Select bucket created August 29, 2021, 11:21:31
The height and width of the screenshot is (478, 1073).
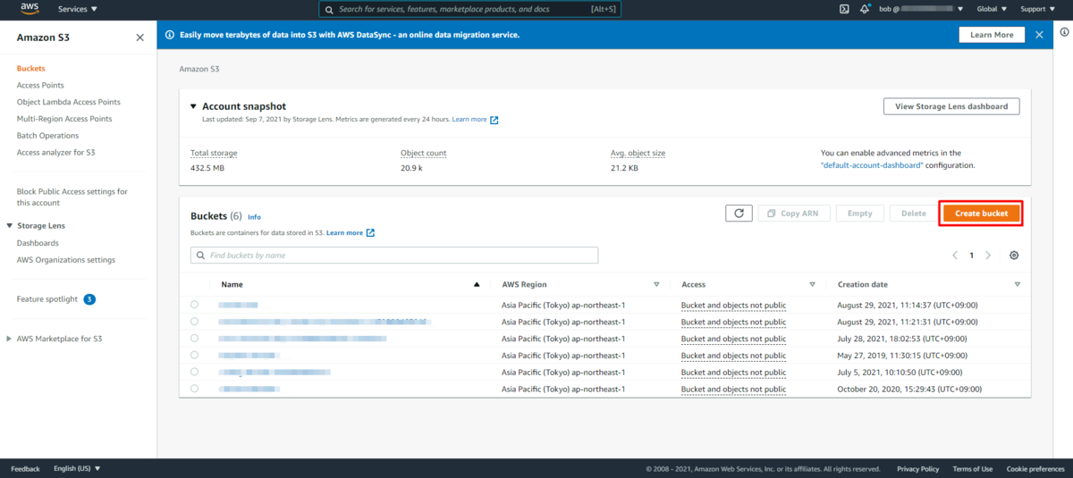195,322
